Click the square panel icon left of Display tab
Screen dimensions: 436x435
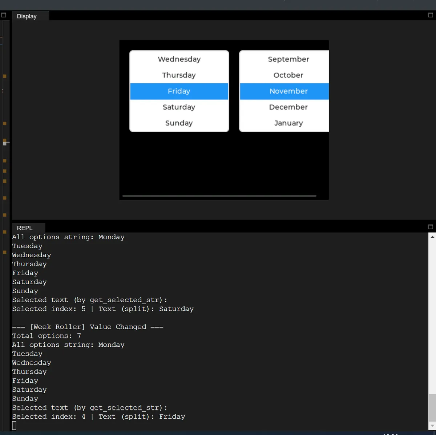click(4, 15)
